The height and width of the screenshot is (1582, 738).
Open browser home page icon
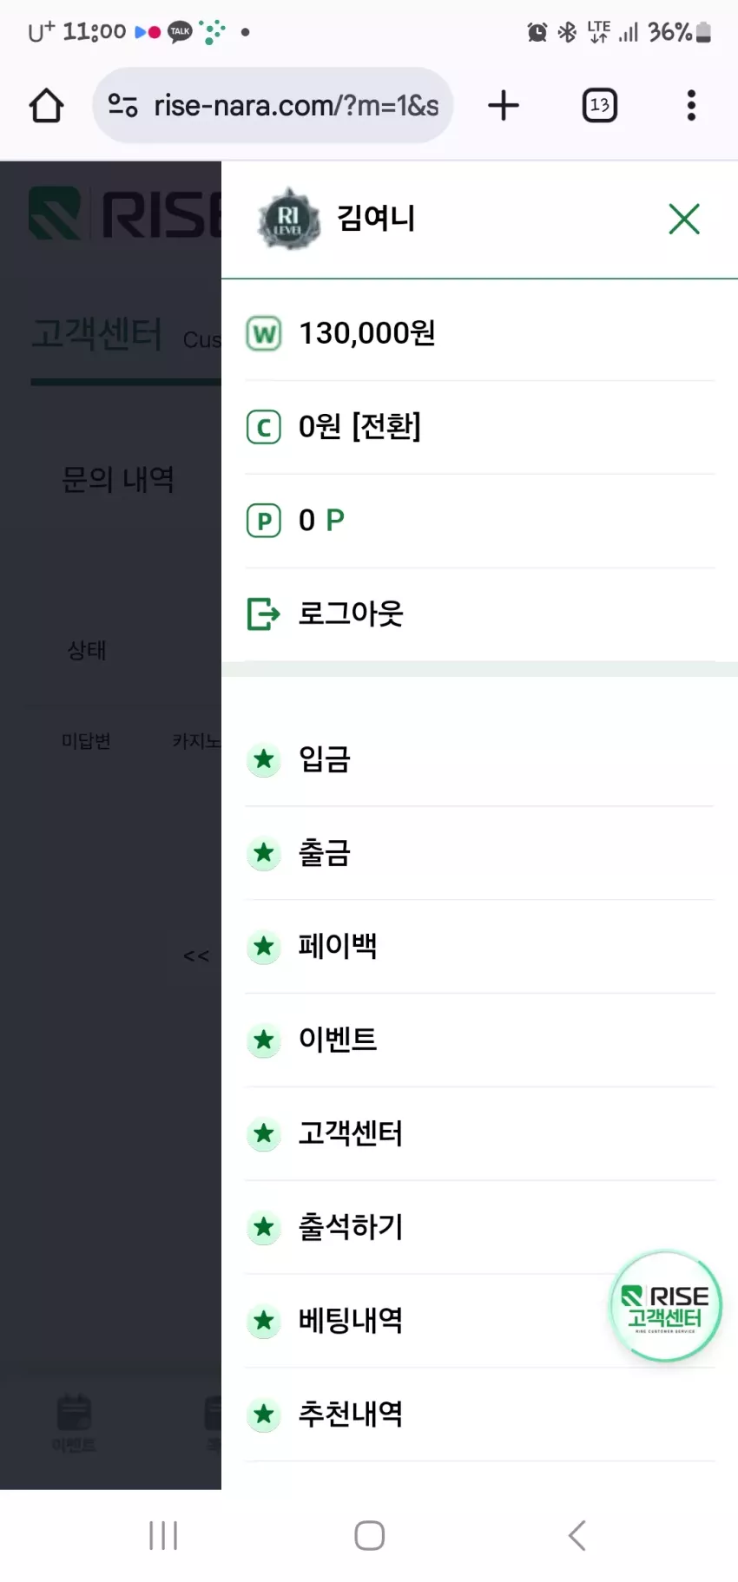[46, 106]
